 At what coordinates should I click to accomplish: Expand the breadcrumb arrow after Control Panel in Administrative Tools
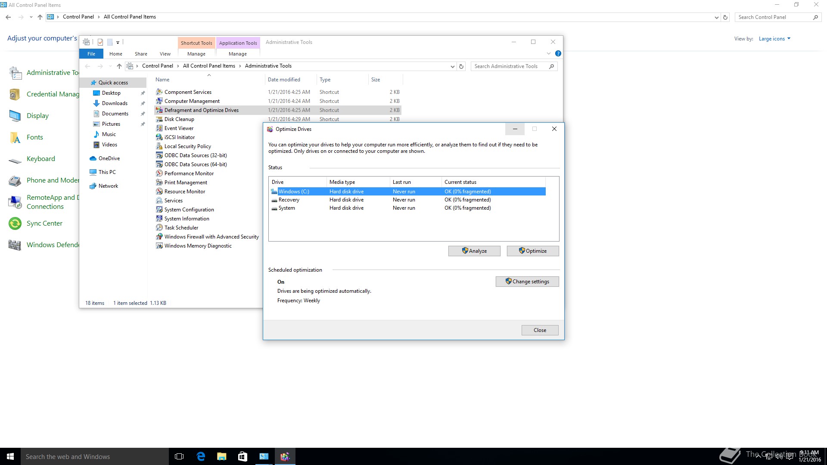178,66
